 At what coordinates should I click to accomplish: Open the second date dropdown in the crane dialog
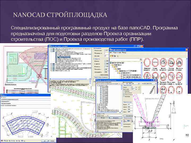coord(155,84)
